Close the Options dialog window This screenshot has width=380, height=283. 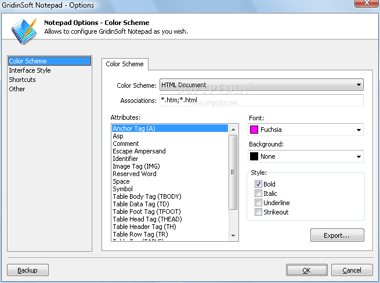[x=367, y=3]
